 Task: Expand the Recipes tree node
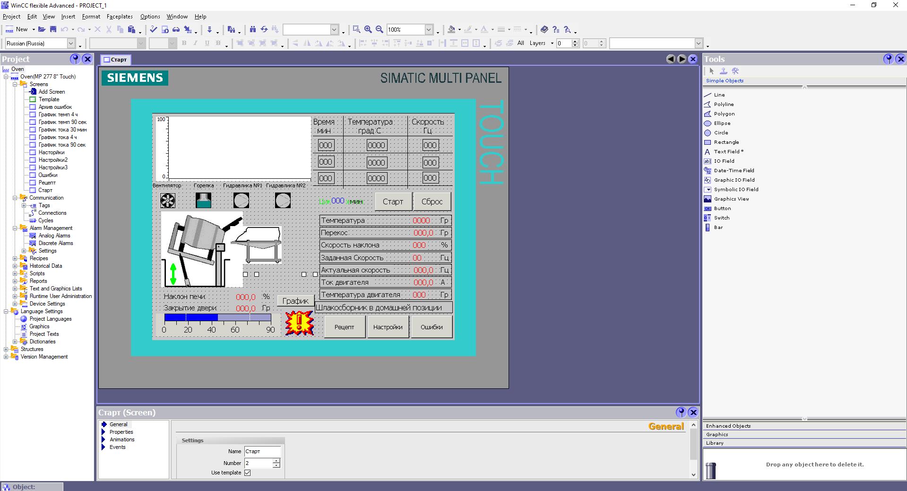(x=15, y=258)
